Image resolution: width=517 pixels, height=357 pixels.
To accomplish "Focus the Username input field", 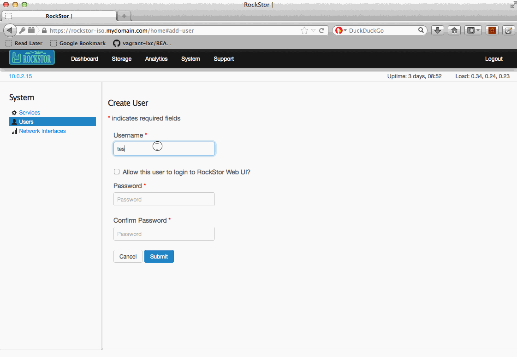I will [164, 149].
